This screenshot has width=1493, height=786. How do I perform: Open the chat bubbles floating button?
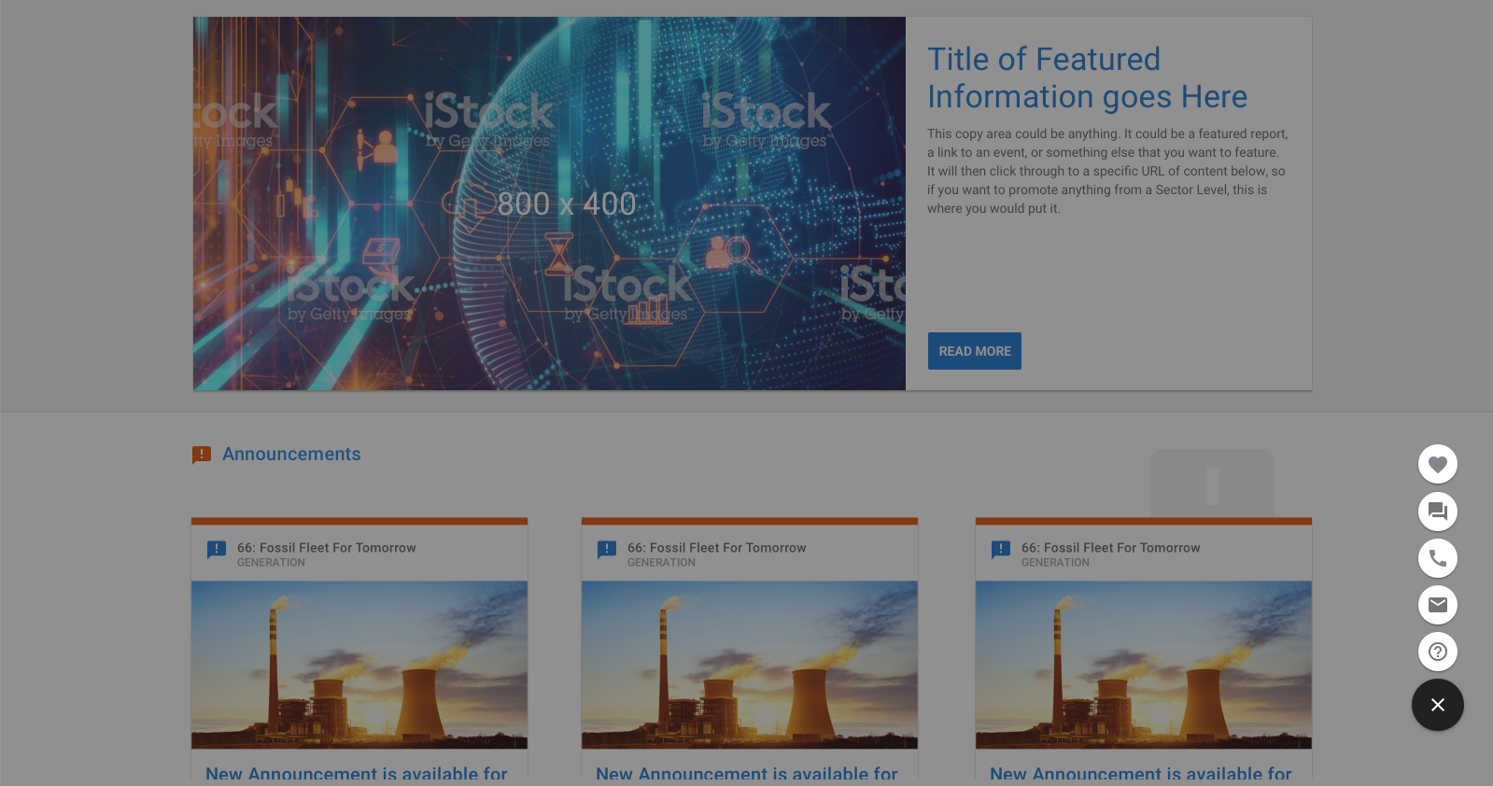(1438, 512)
